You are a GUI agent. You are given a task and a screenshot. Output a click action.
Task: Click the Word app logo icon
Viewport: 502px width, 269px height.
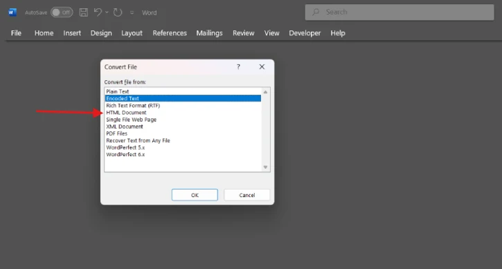coord(12,12)
